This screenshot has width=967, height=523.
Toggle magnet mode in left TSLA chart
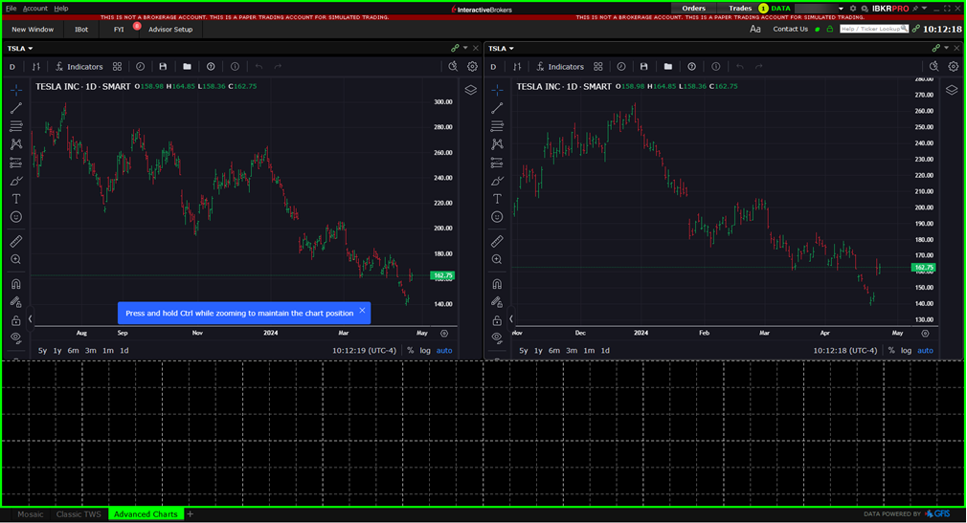16,284
